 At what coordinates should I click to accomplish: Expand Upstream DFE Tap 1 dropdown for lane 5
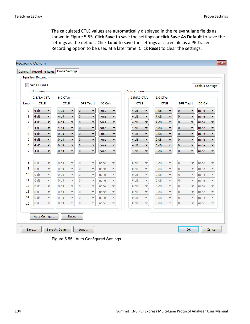87,140
